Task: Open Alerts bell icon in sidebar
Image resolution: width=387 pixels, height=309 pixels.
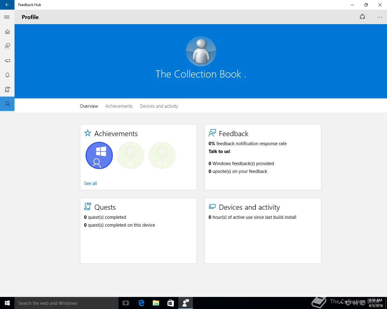Action: 7,75
